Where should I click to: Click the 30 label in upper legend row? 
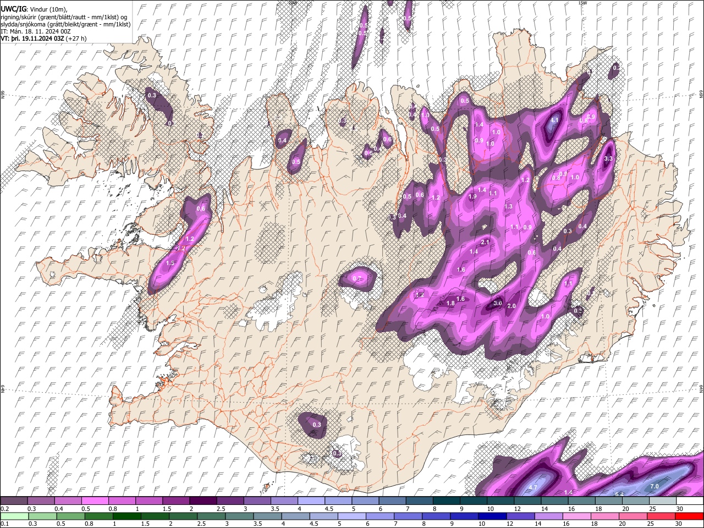click(x=680, y=509)
